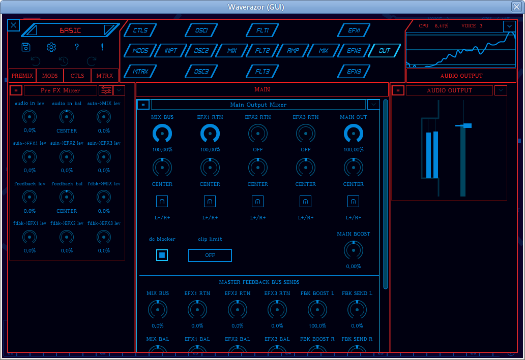525x360 pixels.
Task: Click the MAIN BOOST knob
Action: coord(353,250)
